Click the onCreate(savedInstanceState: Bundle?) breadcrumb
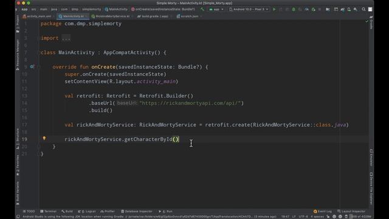389x219 pixels. pyautogui.click(x=163, y=9)
